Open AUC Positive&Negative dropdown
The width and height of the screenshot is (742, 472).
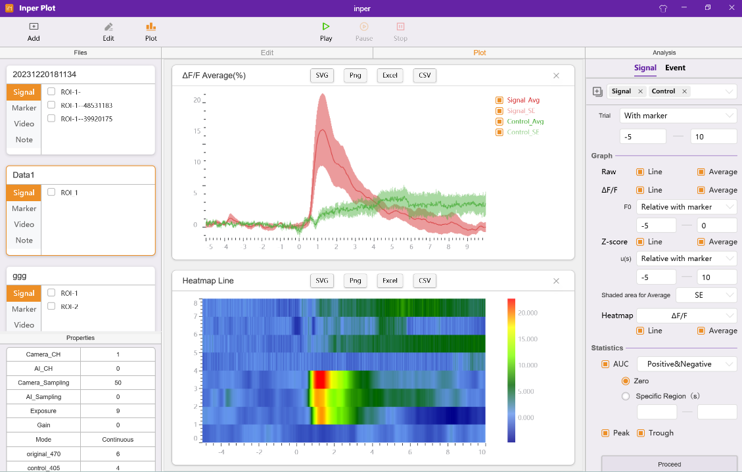click(x=687, y=364)
